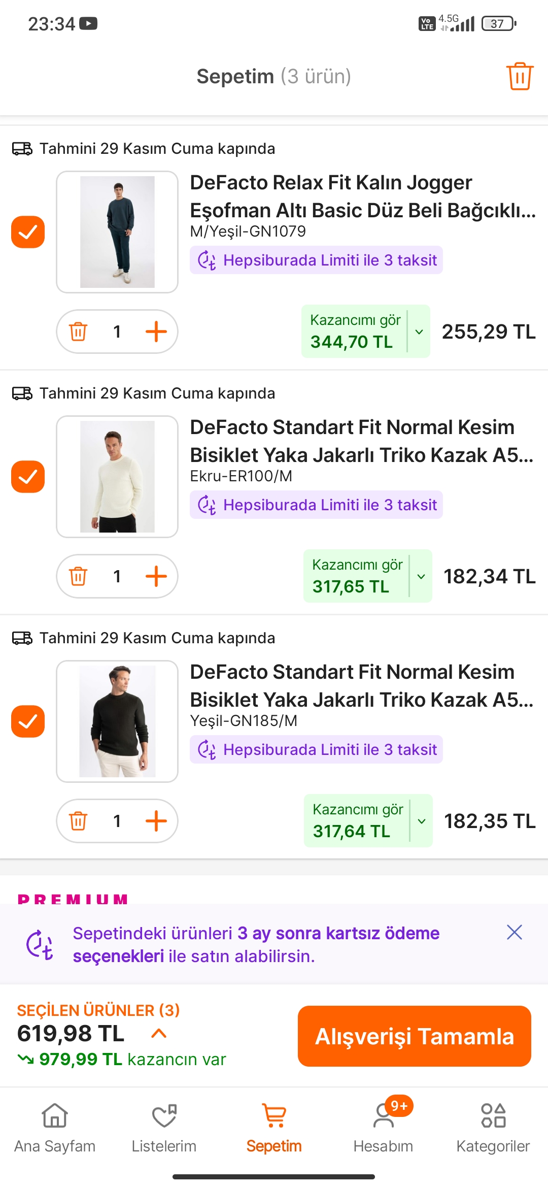Image resolution: width=548 pixels, height=1188 pixels.
Task: Expand the 344,70 TL Kazancımı gör dropdown
Action: click(419, 332)
